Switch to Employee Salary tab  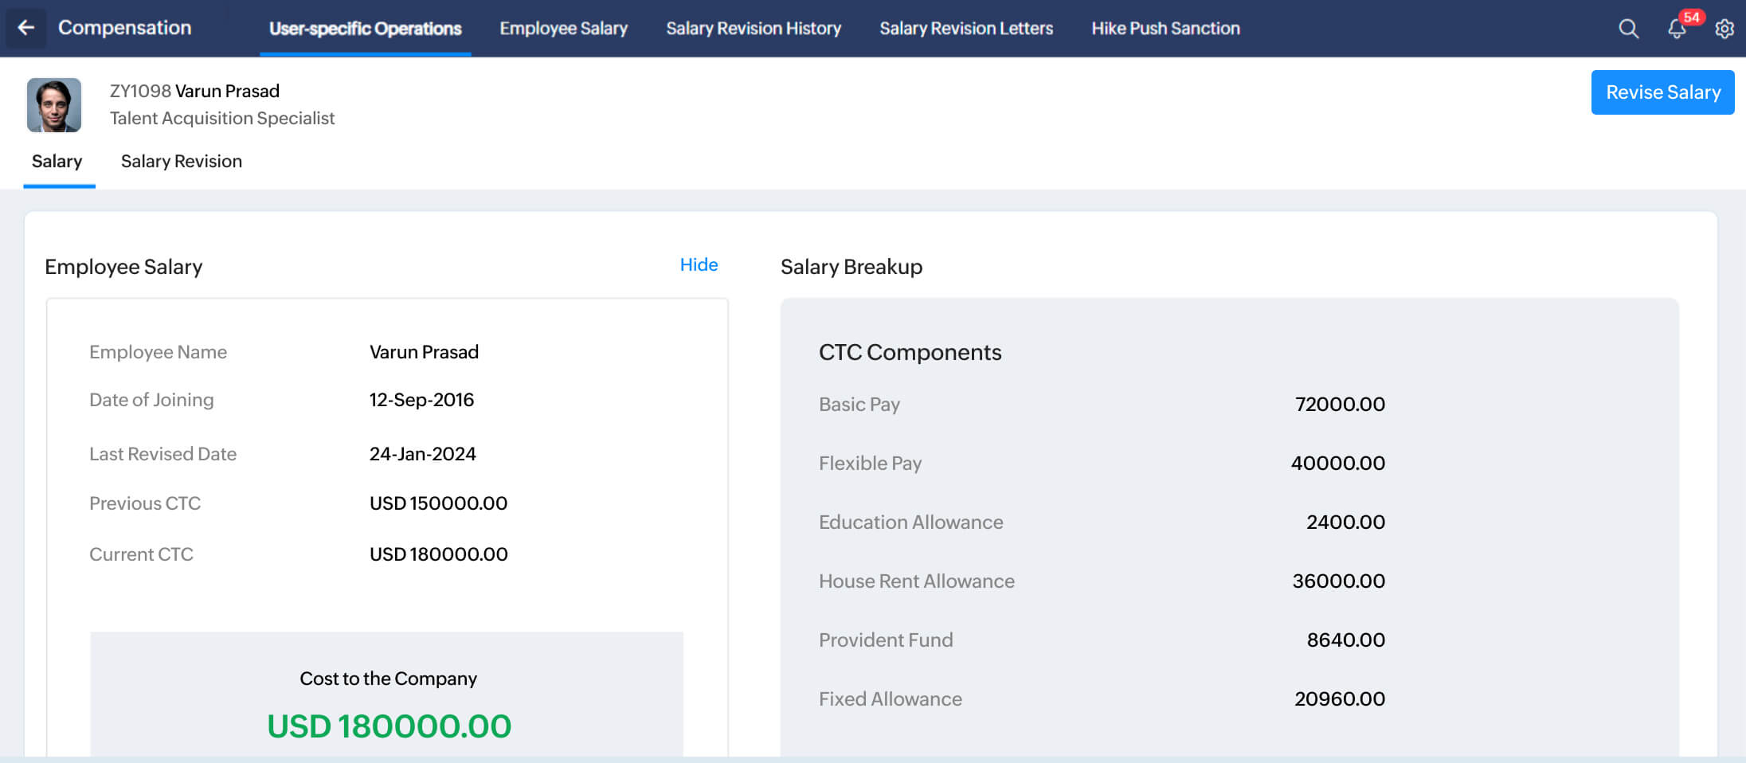tap(563, 29)
